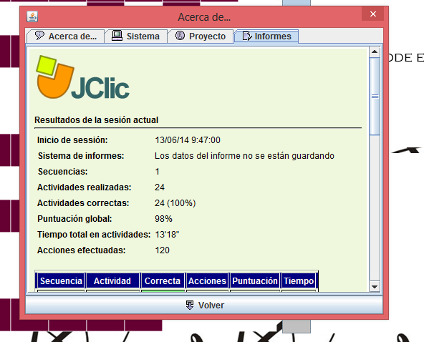Close the Acerca de... dialog
Screen dimensions: 424x342
[x=373, y=14]
